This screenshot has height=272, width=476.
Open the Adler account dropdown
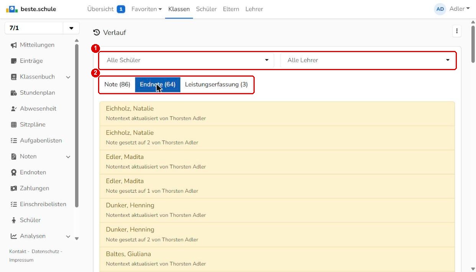tap(460, 9)
